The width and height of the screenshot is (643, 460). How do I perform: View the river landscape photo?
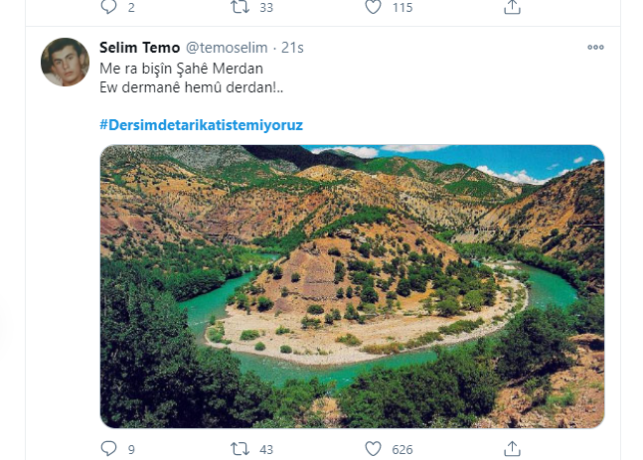click(x=352, y=287)
